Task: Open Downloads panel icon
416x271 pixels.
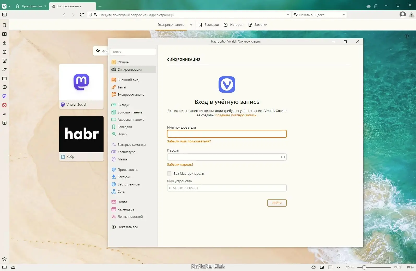Action: click(4, 43)
